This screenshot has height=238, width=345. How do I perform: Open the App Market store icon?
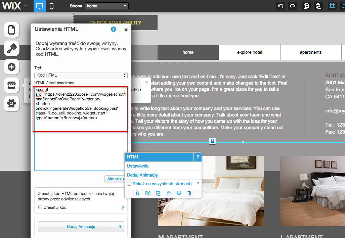pyautogui.click(x=12, y=85)
